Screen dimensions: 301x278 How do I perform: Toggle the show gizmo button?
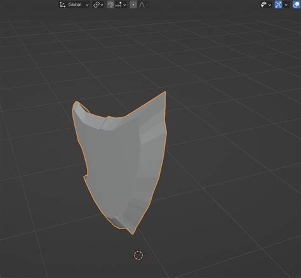pos(278,4)
